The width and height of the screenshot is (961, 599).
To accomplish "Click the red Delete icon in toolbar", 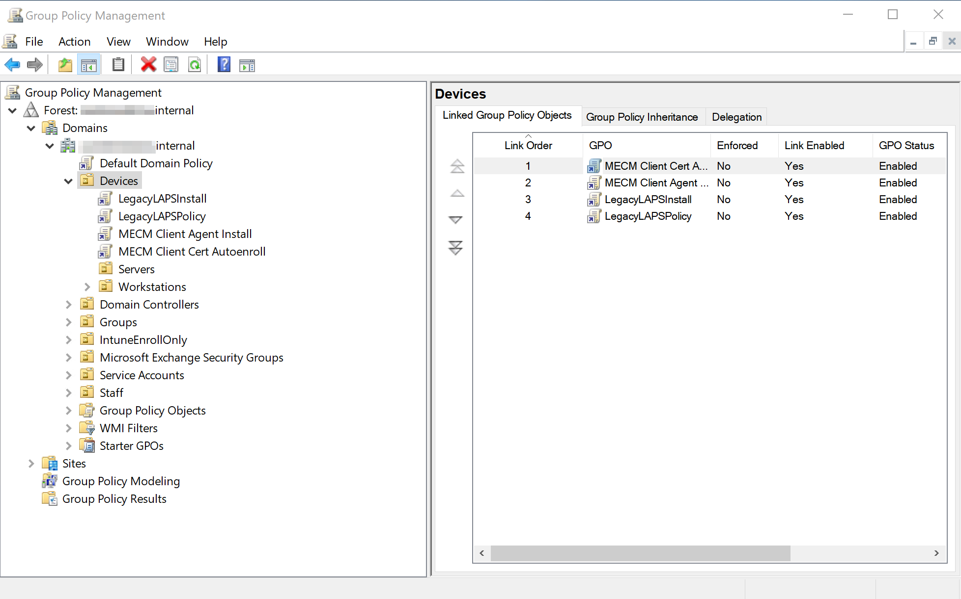I will 148,64.
